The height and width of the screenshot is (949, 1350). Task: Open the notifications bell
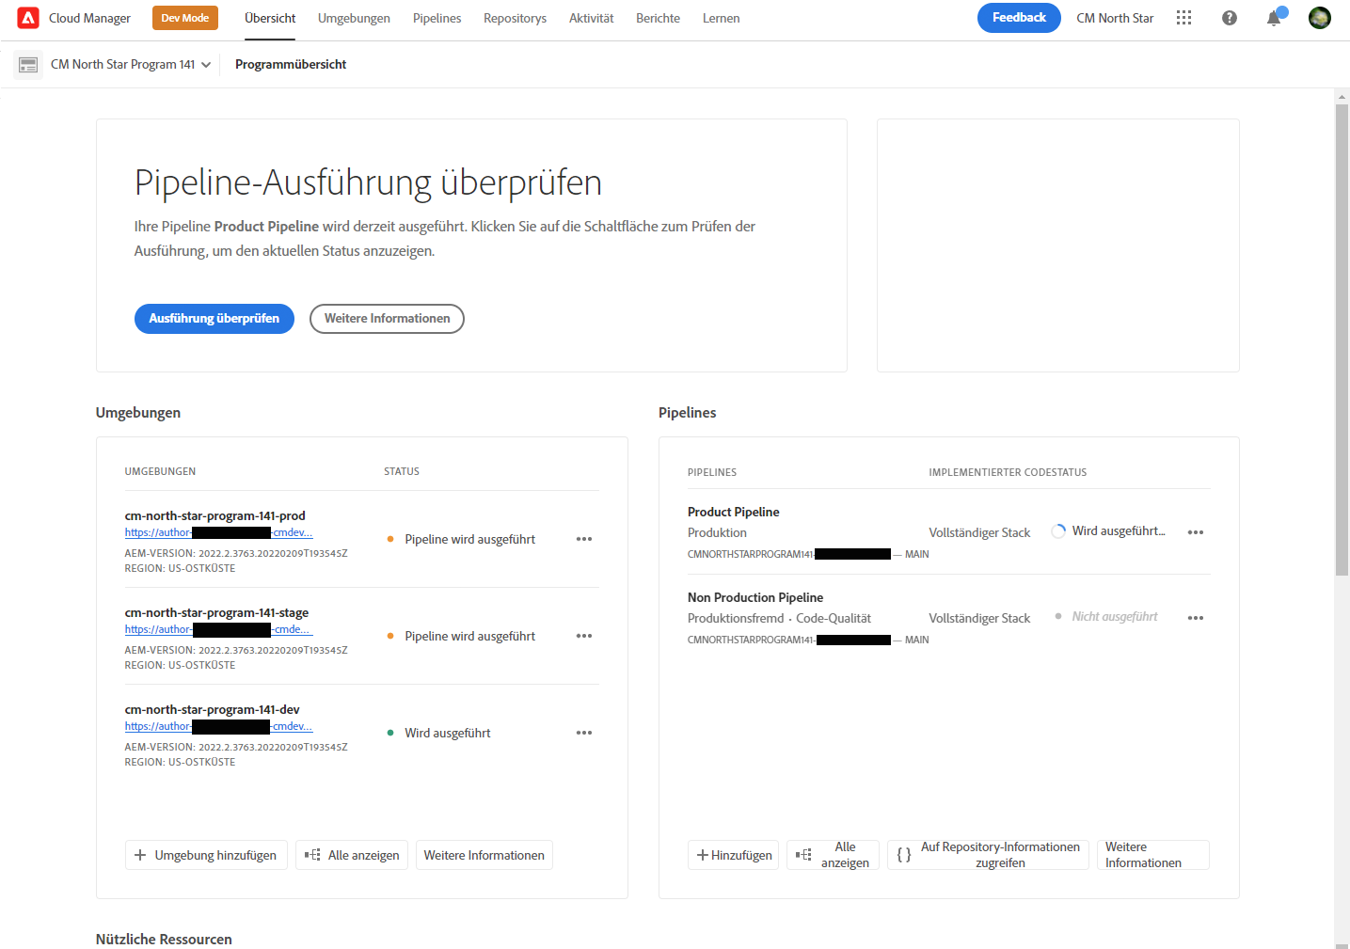pos(1274,18)
